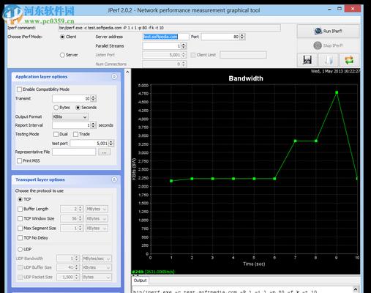Increase the Parallel Streams stepper
Viewport: 371px width, 293px height.
(x=184, y=45)
